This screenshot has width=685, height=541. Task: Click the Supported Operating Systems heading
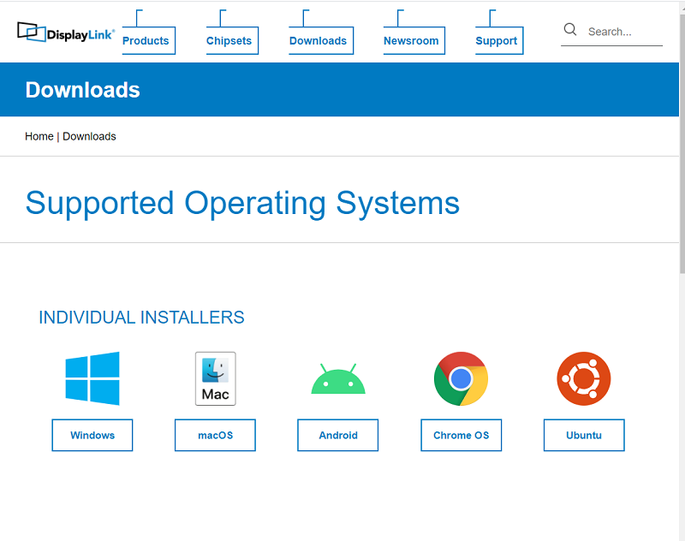(242, 204)
